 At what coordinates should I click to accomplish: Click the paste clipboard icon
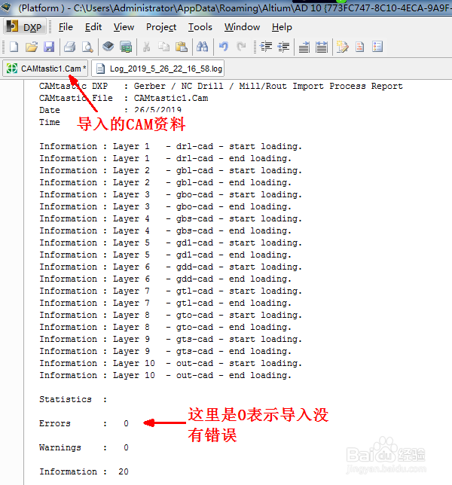pyautogui.click(x=182, y=47)
